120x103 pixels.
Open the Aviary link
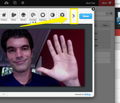[87, 94]
